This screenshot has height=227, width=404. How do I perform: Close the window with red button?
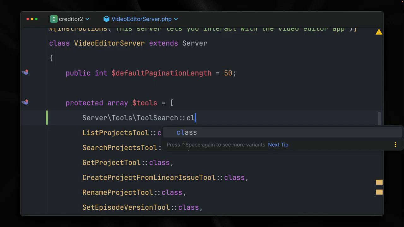(x=28, y=19)
